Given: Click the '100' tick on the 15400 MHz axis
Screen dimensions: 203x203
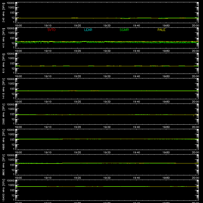Looking at the screenshot, I should 12,190.
